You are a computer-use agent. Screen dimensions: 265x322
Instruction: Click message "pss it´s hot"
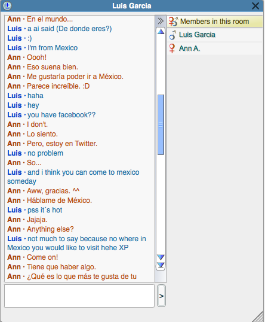point(45,210)
